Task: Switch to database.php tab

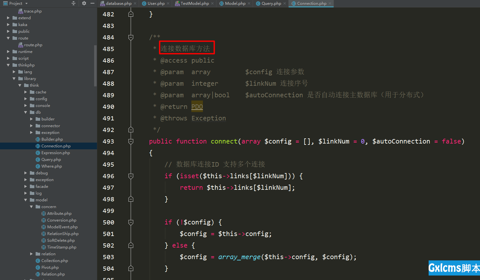Action: [119, 3]
